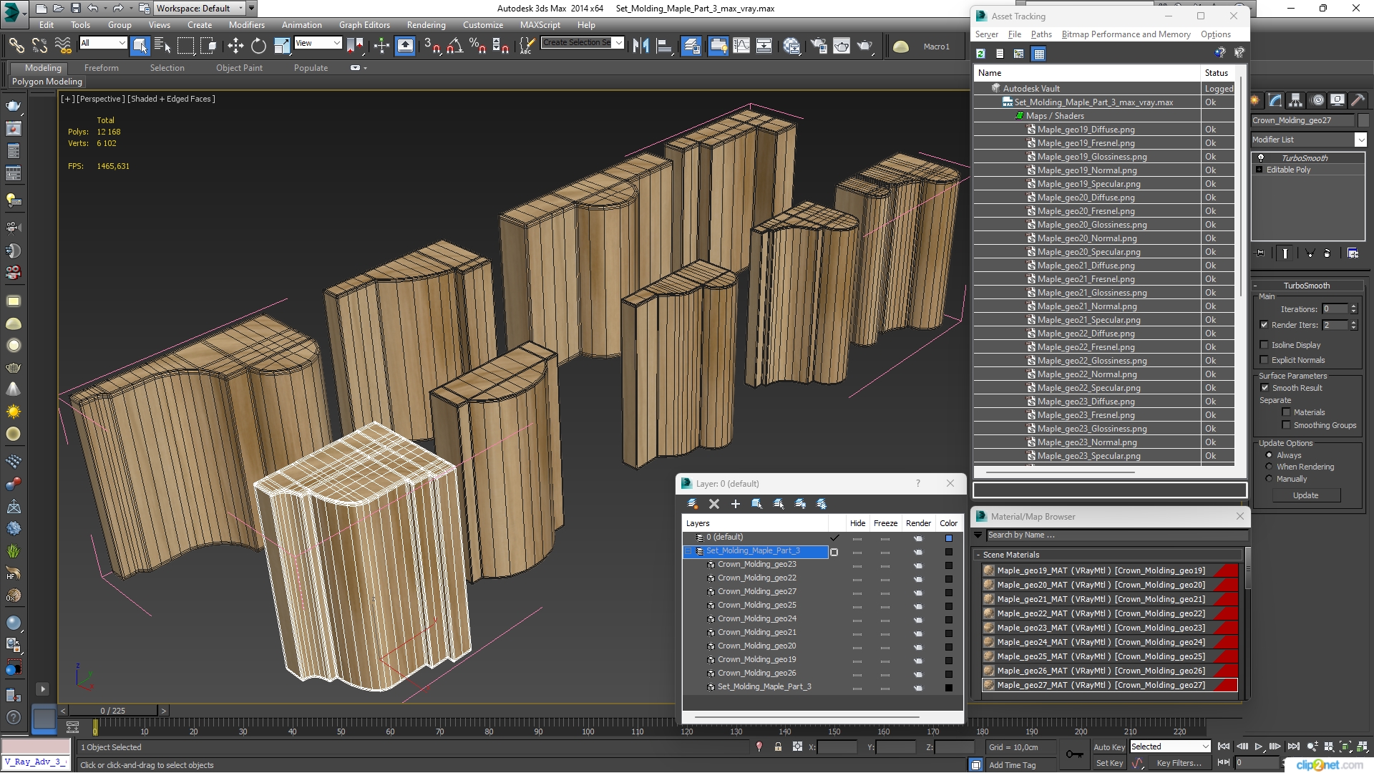Switch to Object Paint ribbon tab
This screenshot has width=1374, height=773.
(x=239, y=68)
